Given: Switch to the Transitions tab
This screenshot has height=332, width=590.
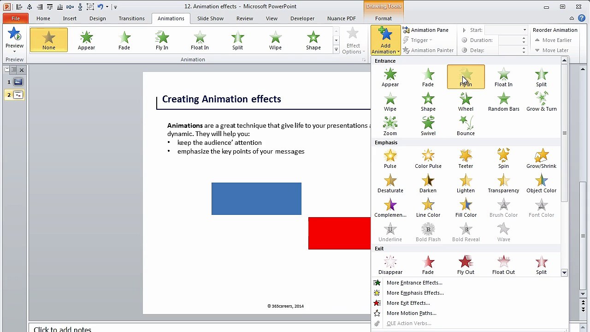Looking at the screenshot, I should pyautogui.click(x=131, y=18).
